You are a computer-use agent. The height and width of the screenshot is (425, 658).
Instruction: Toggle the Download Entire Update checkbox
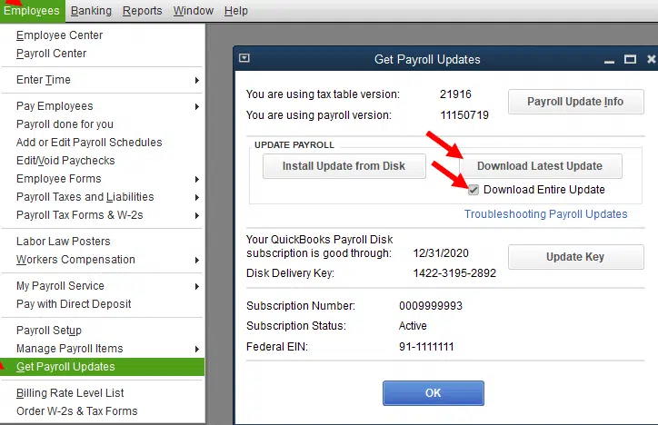tap(474, 190)
